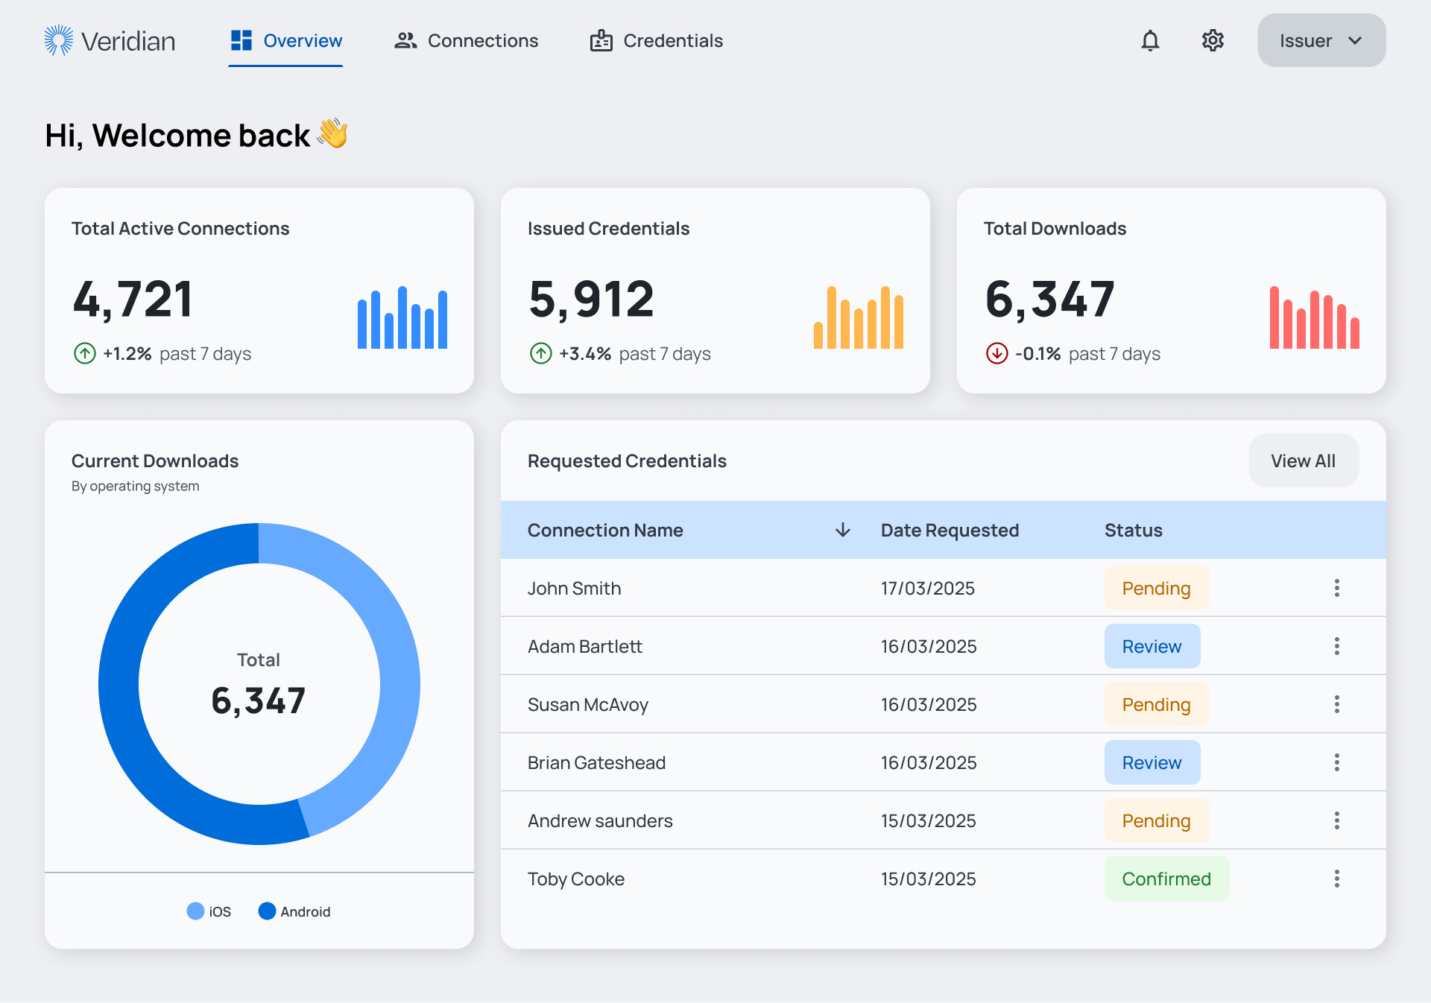The width and height of the screenshot is (1431, 1003).
Task: Click the View All button
Action: pos(1303,461)
